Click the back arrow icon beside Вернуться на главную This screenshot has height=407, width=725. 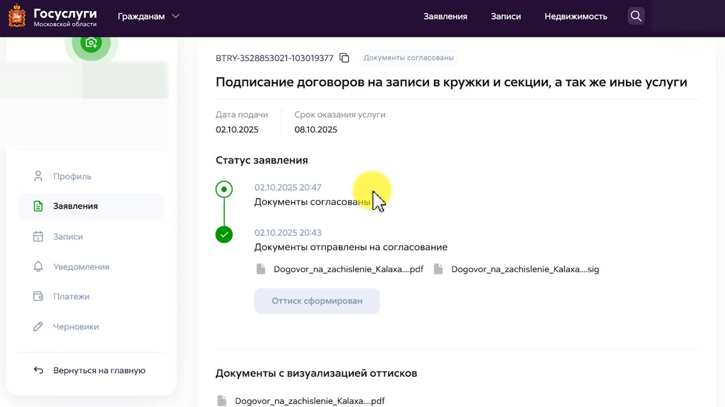[38, 370]
